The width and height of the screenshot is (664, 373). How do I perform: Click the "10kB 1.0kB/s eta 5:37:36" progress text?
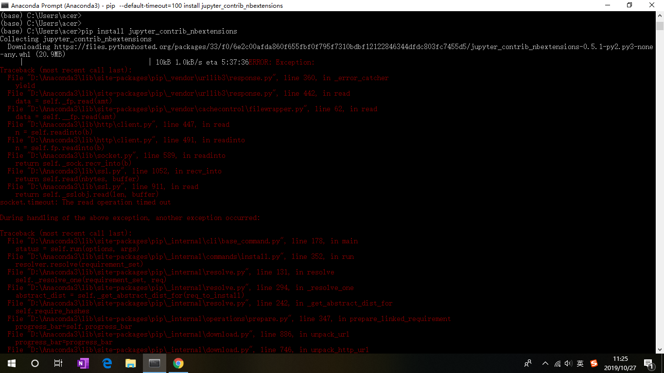202,62
